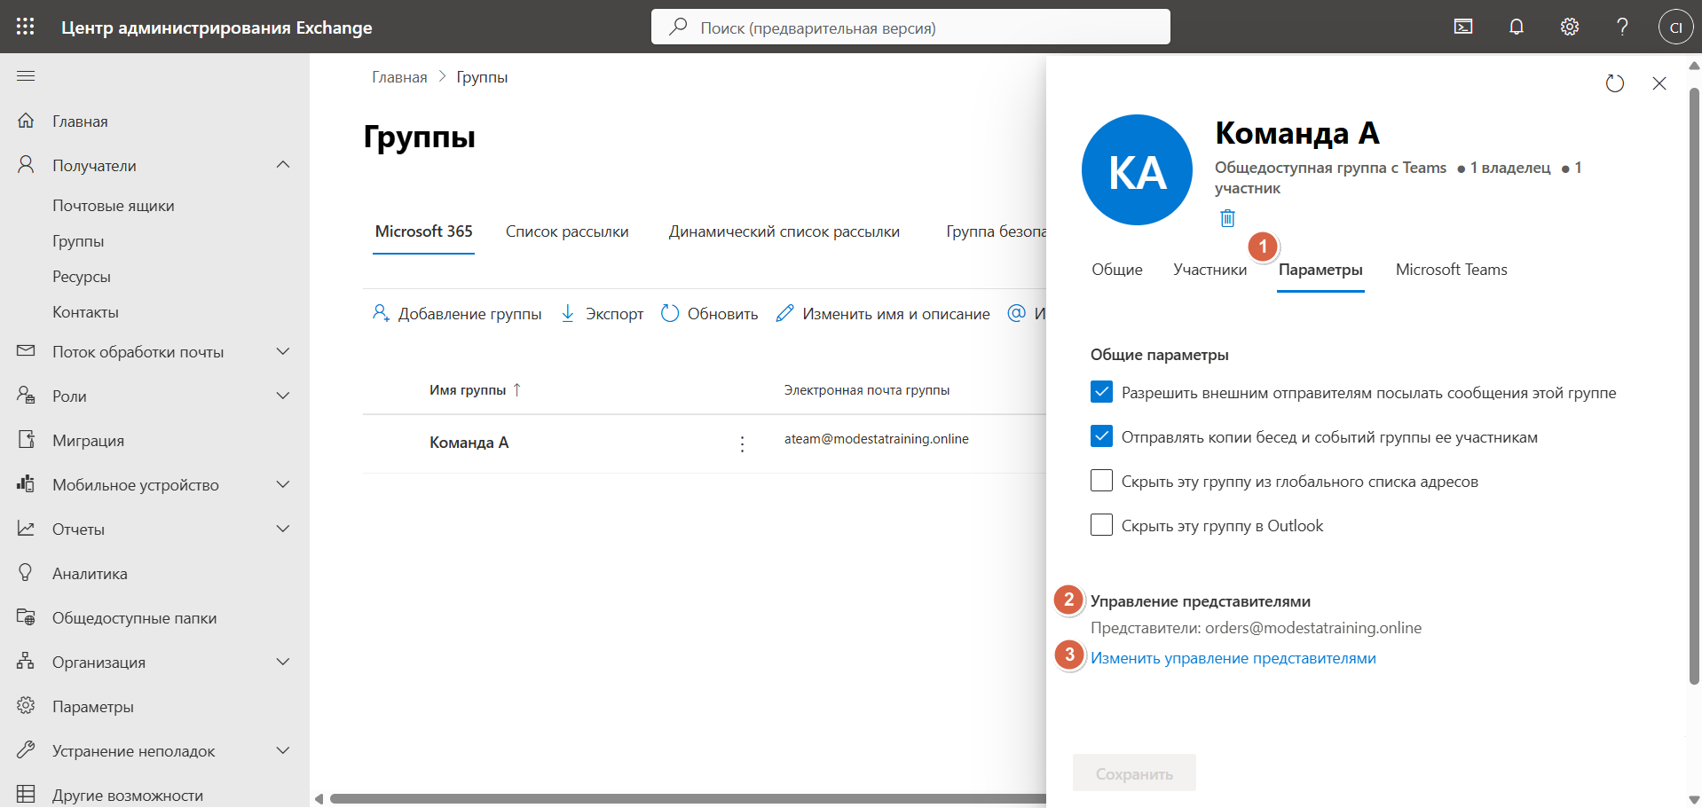Open more actions dots for Команда А
Image resolution: width=1702 pixels, height=808 pixels.
click(x=743, y=443)
